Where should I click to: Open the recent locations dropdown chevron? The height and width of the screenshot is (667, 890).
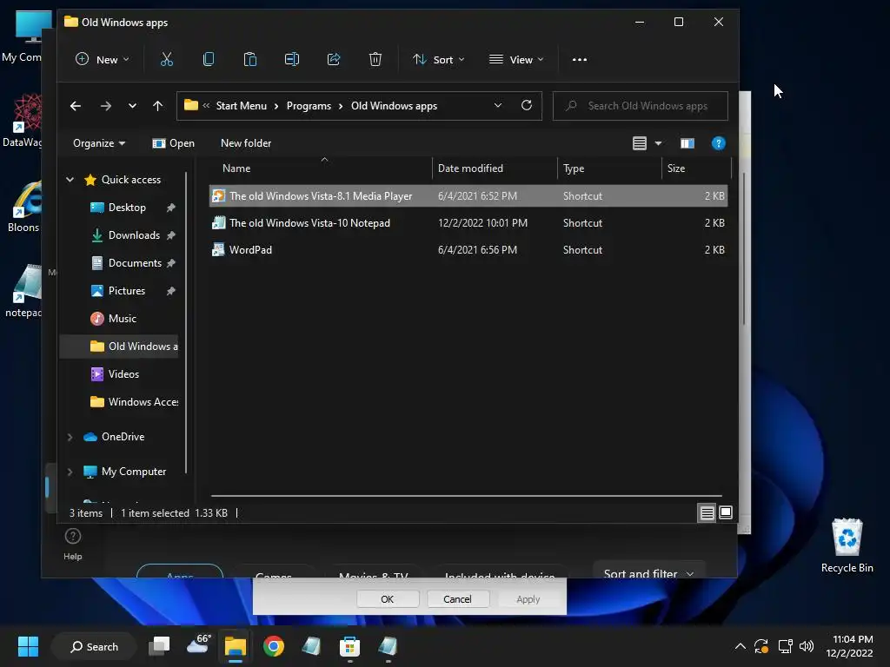(x=132, y=106)
